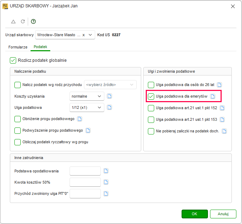Click the refresh icon in the toolbar
Viewport: 242px width, 224px height.
click(x=23, y=21)
